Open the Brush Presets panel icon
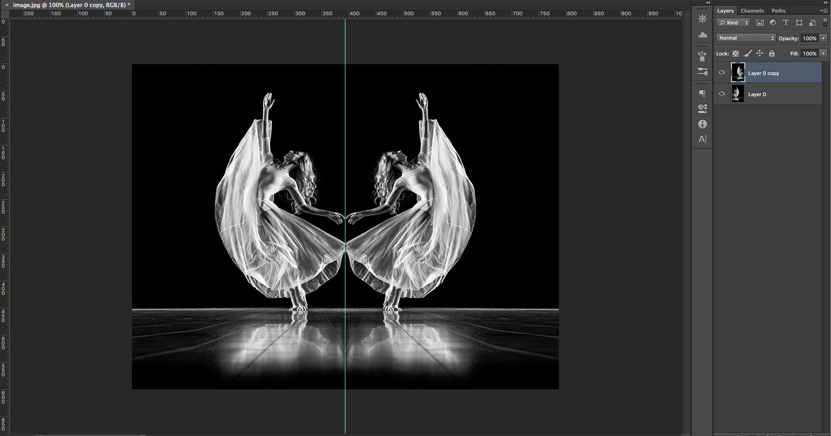The width and height of the screenshot is (831, 436). [702, 55]
